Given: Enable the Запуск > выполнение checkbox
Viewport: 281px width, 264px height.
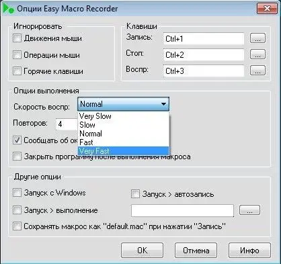Looking at the screenshot, I should 17,210.
